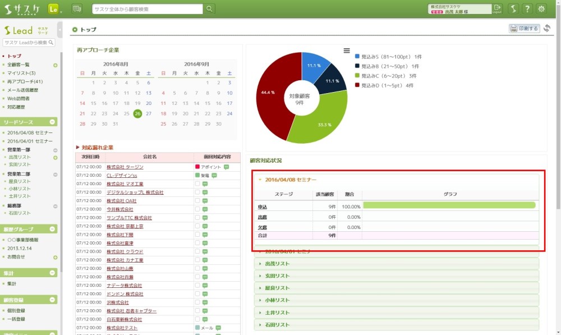Open the help question mark icon
Viewport: 561px width, 335px height.
click(527, 9)
